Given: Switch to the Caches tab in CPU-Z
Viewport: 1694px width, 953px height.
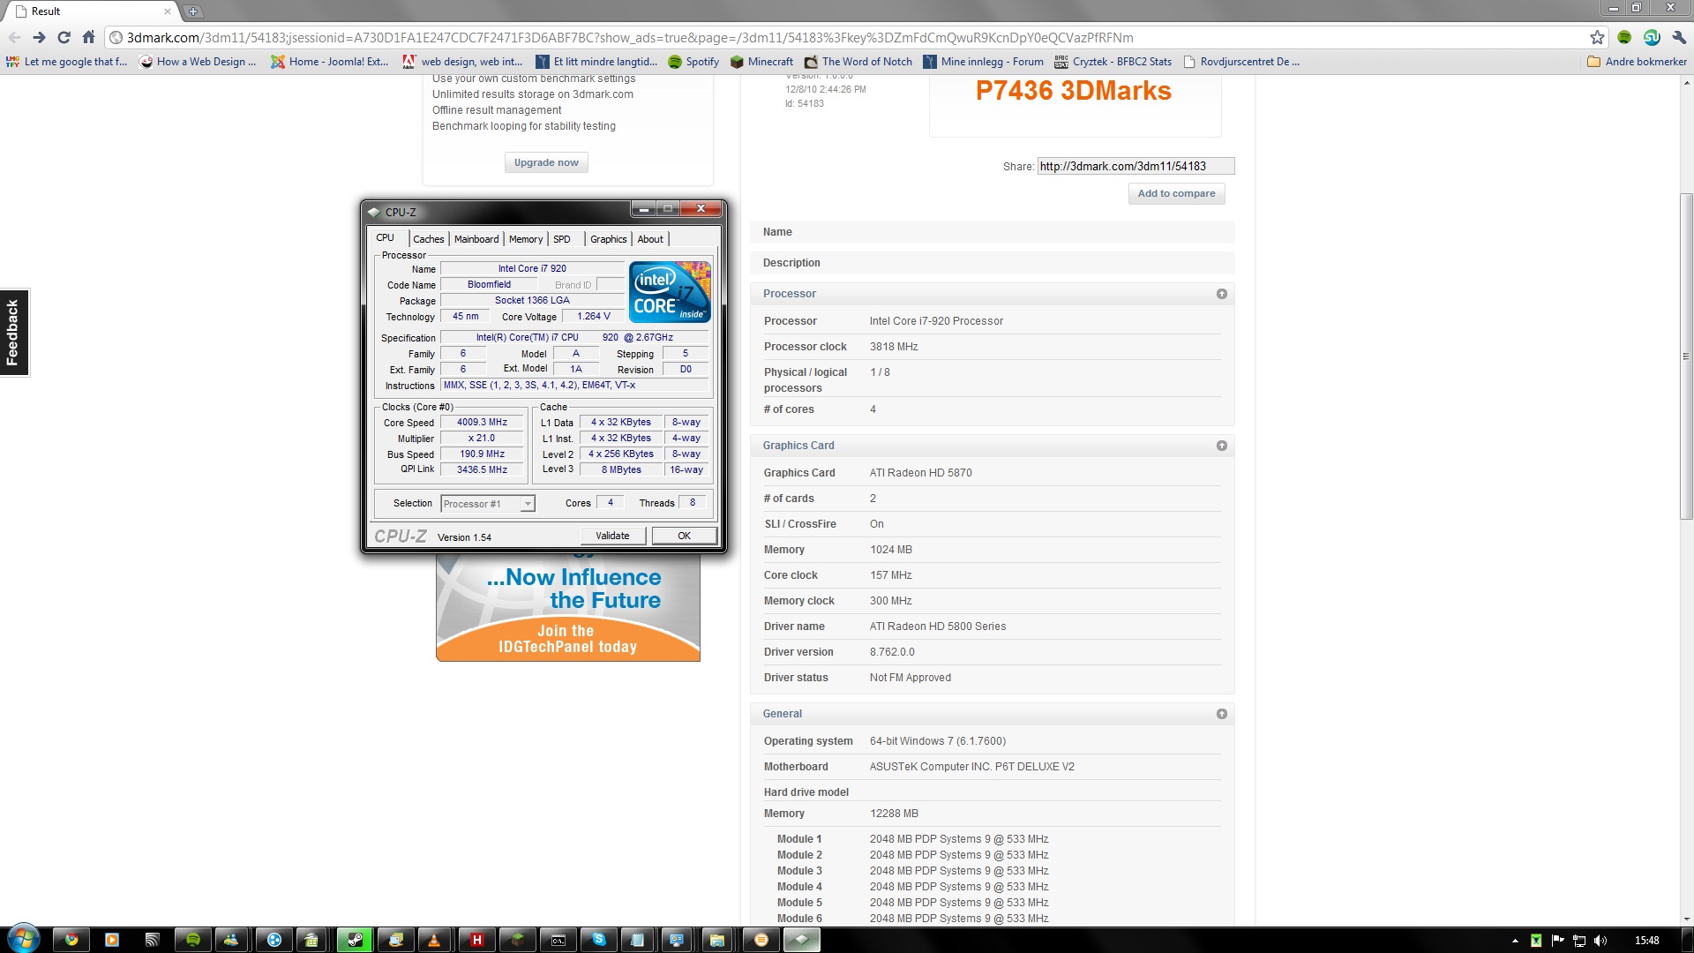Looking at the screenshot, I should point(429,239).
